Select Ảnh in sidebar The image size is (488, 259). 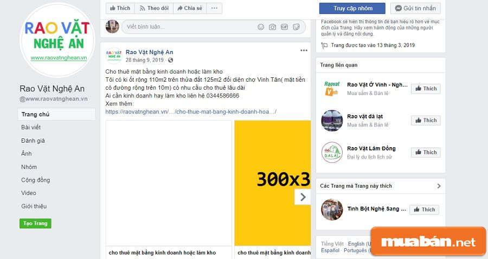coord(27,154)
